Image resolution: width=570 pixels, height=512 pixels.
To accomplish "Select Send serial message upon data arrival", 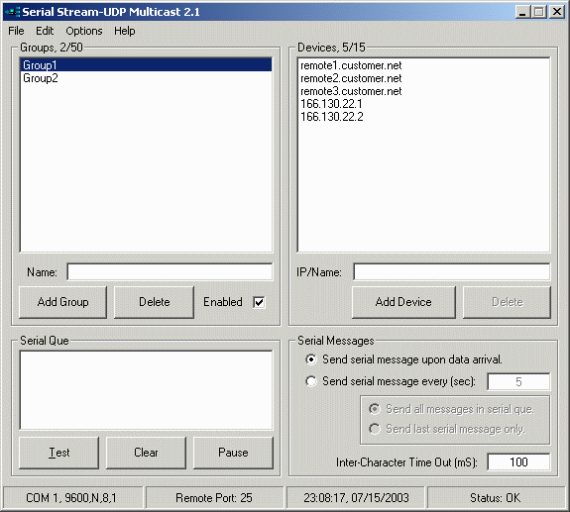I will [x=311, y=359].
